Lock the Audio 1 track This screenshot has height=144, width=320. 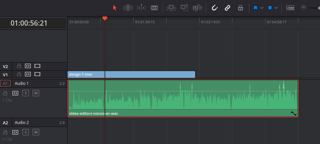coord(5,93)
